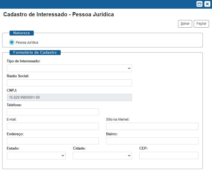212x181 pixels.
Task: Click the maximize window icon
Action: click(199, 4)
